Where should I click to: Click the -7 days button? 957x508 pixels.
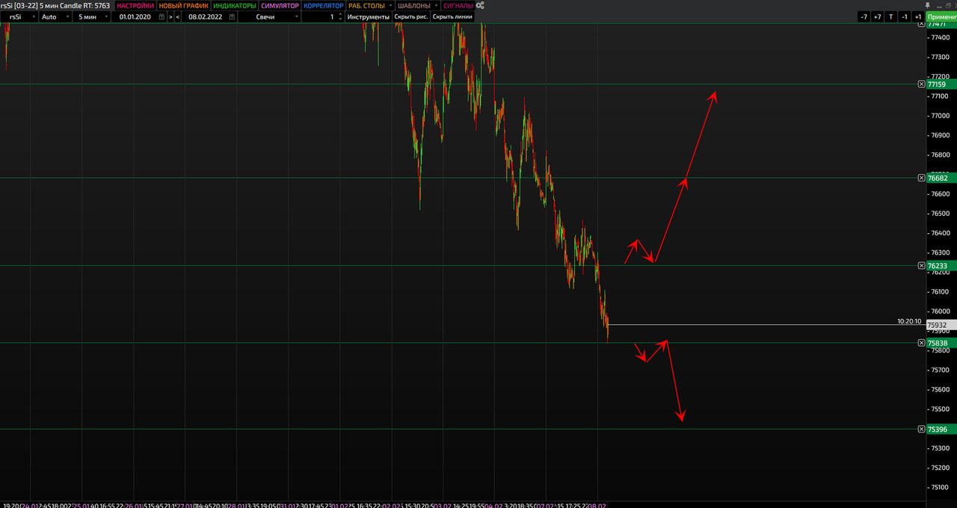[x=864, y=16]
